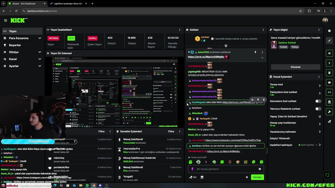Screen dimensions: 335x188
Task: Open Kanal Eylemleri panel three-dot menu
Action: 319,77
